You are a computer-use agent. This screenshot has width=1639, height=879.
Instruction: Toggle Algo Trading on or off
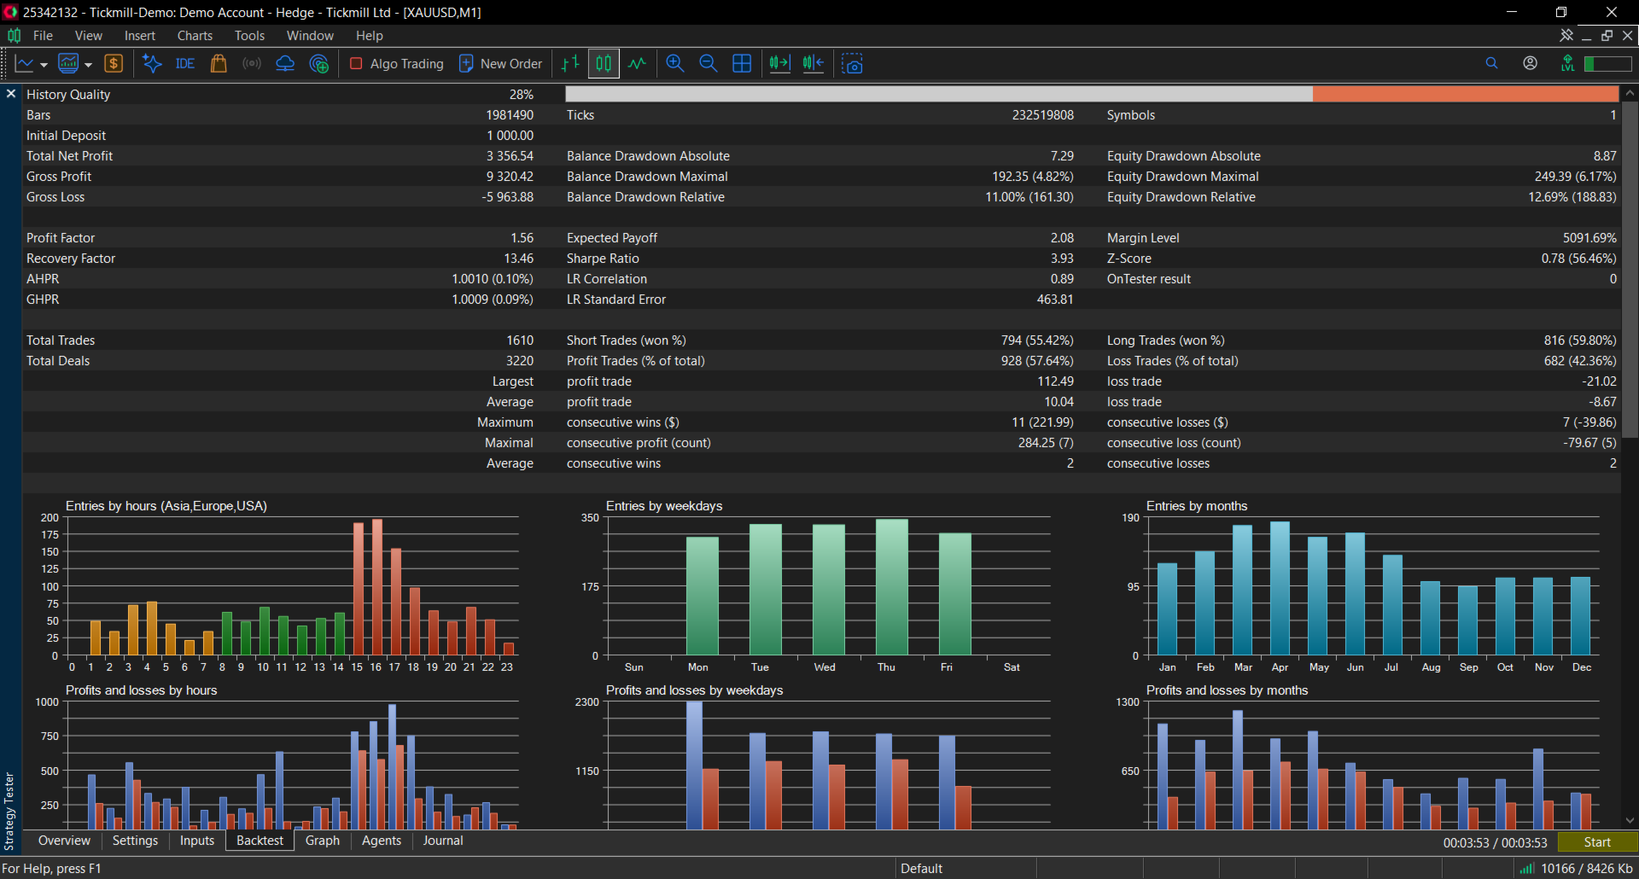(397, 64)
